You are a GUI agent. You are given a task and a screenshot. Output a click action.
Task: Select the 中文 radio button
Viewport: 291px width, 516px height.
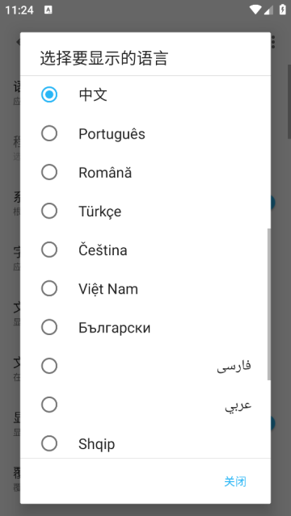(49, 94)
